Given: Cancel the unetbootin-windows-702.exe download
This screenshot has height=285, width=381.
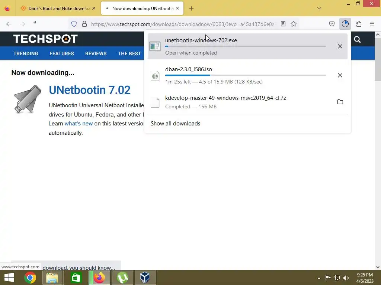Looking at the screenshot, I should pos(340,46).
